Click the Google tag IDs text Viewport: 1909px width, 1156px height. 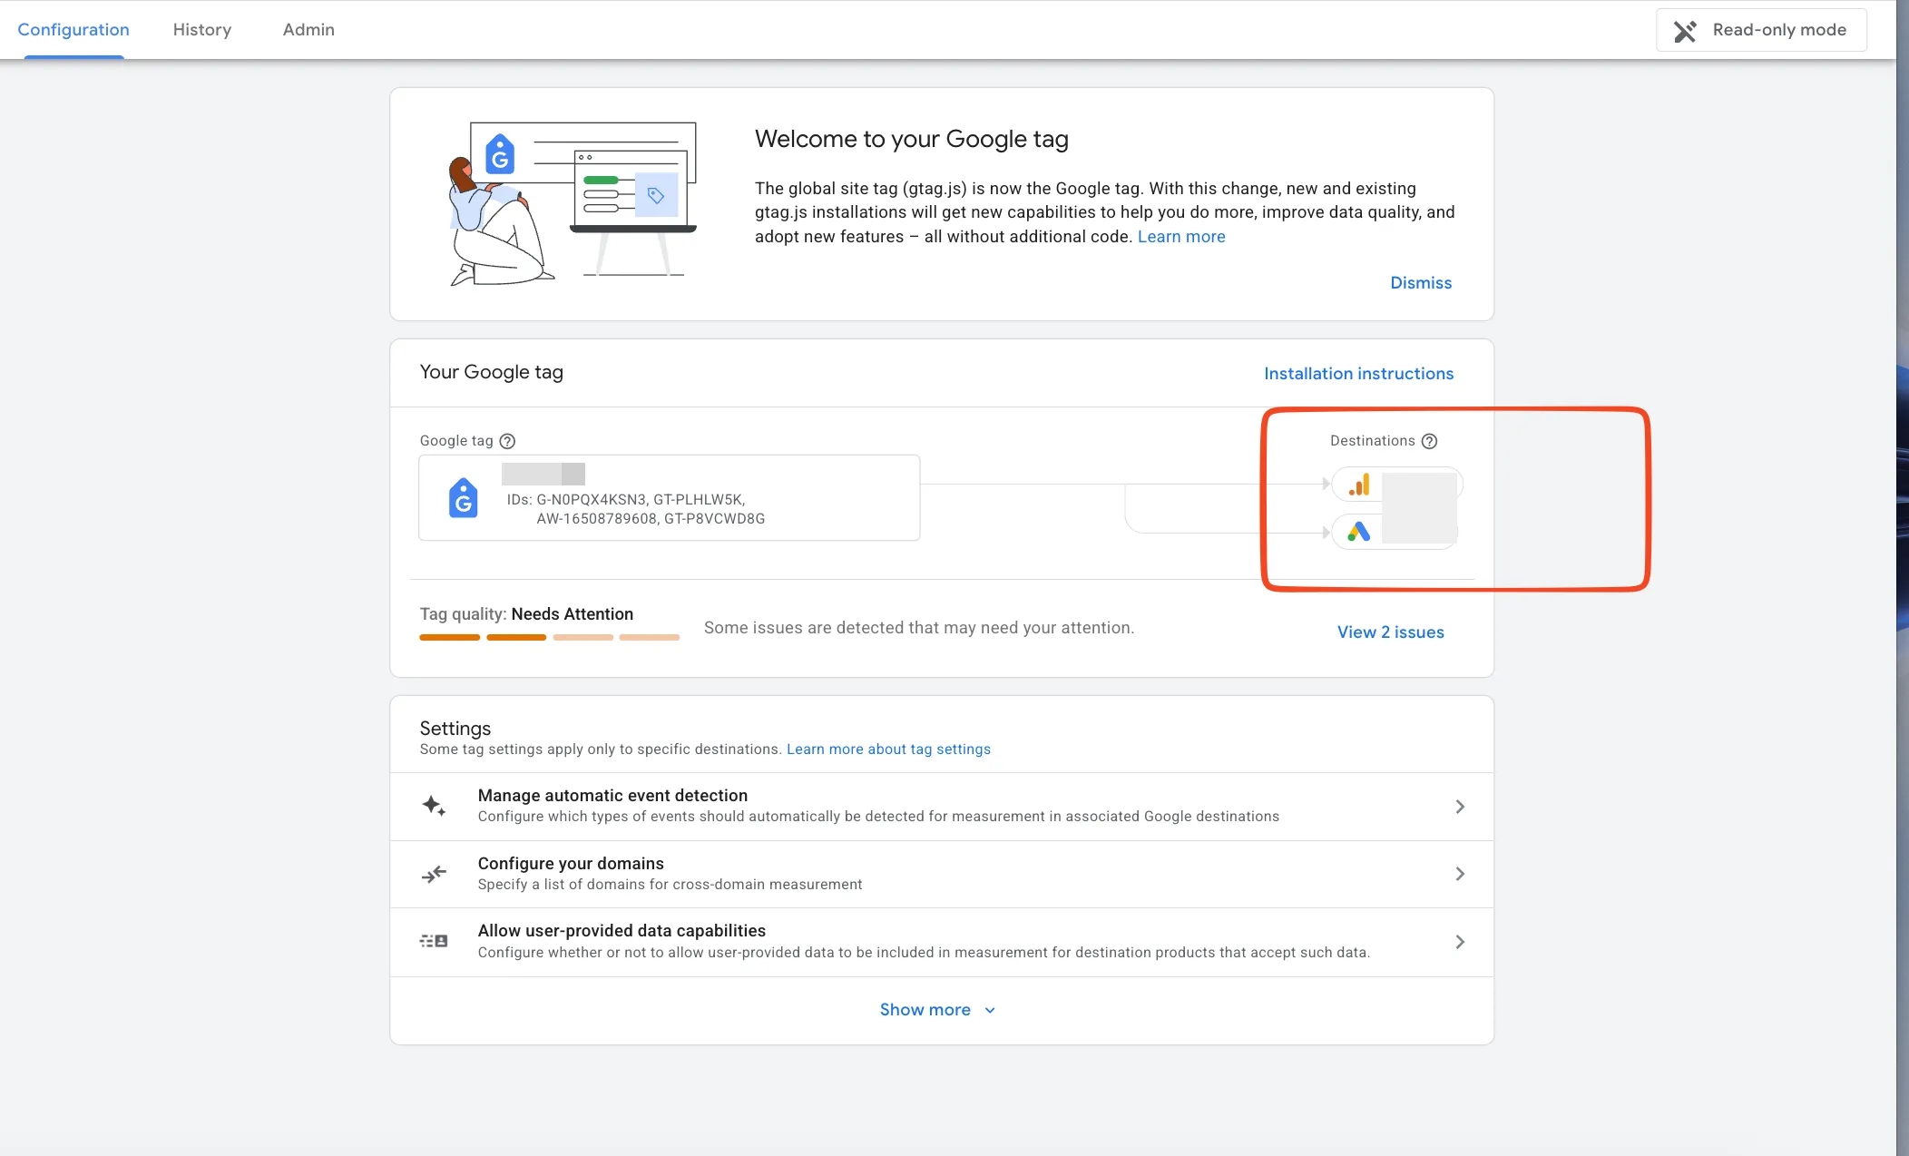point(636,509)
